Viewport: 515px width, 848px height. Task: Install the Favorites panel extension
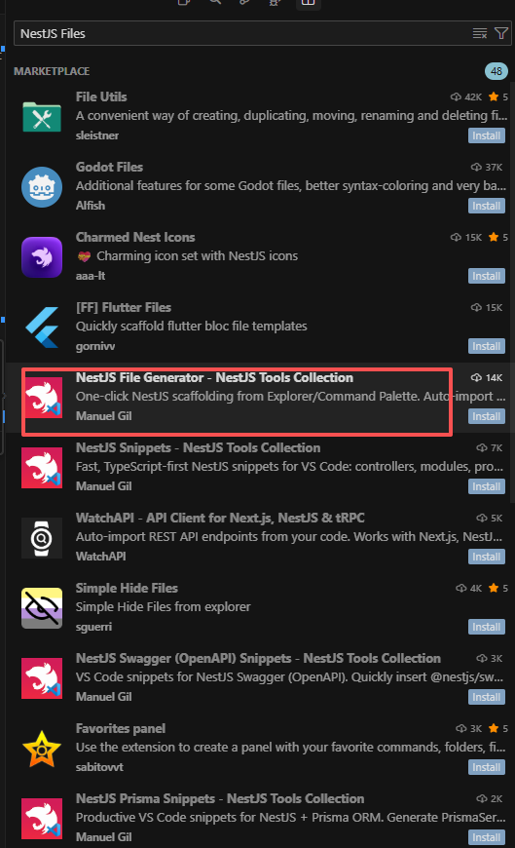[487, 767]
